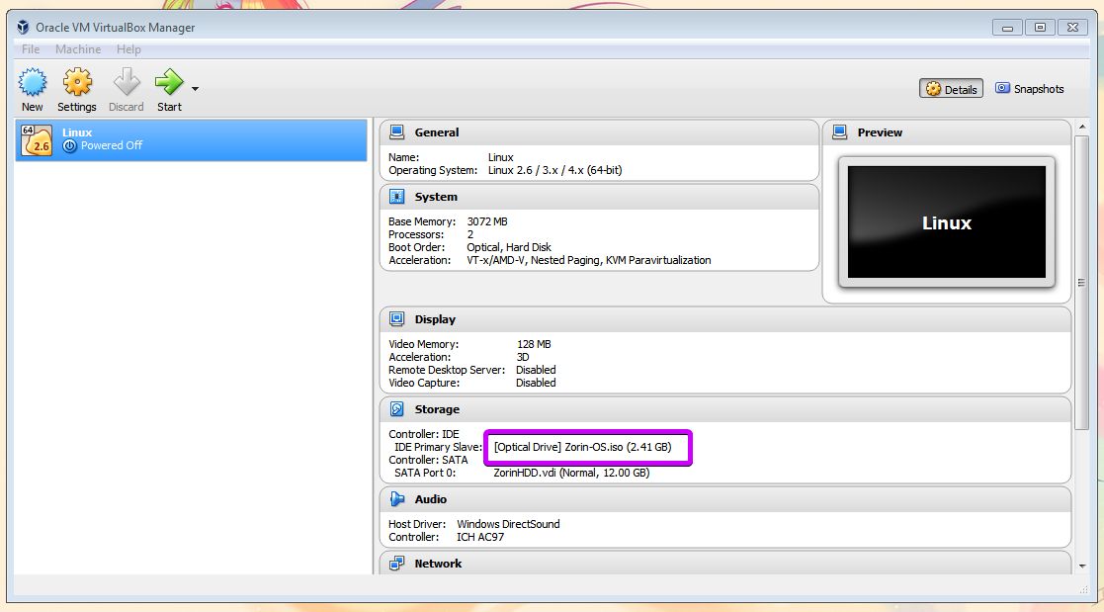Click the Windows DirectSound host driver value
The height and width of the screenshot is (612, 1104).
(x=508, y=524)
